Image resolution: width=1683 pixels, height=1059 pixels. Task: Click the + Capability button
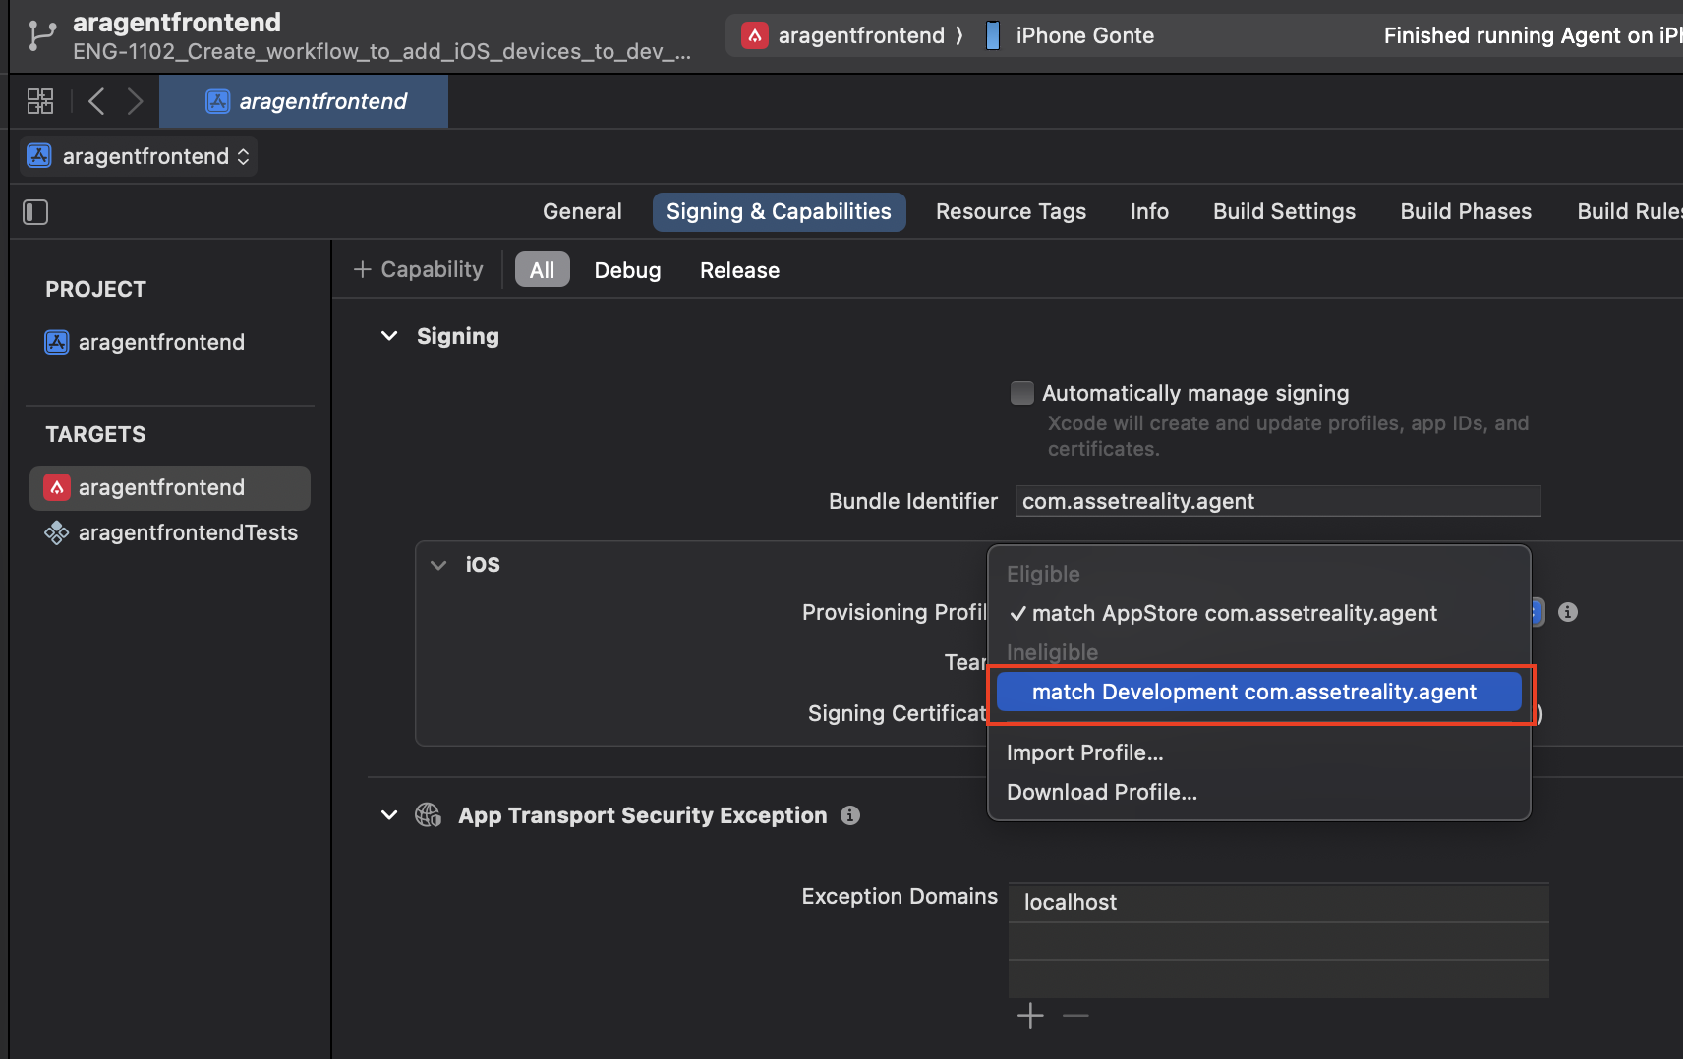pos(419,270)
